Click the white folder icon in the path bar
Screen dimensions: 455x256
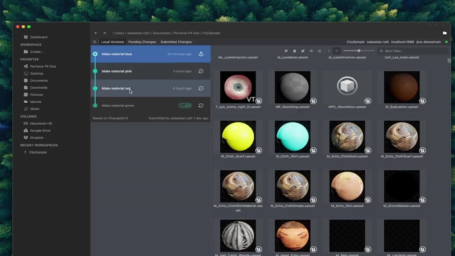(x=445, y=33)
